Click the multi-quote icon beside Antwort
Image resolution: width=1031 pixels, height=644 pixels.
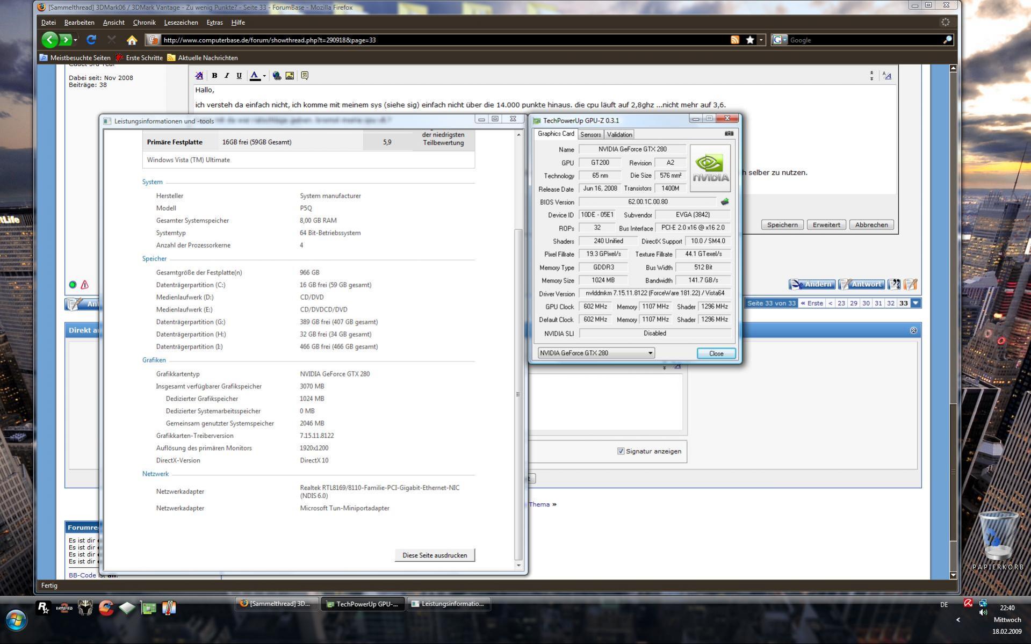click(x=894, y=284)
